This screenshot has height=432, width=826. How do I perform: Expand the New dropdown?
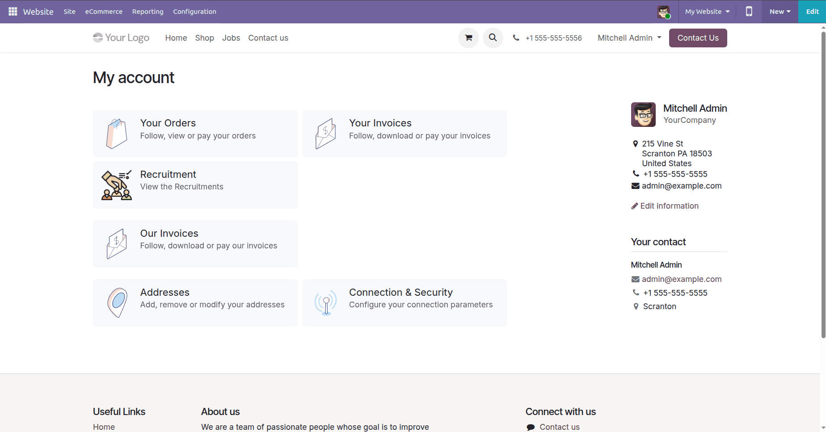coord(779,12)
